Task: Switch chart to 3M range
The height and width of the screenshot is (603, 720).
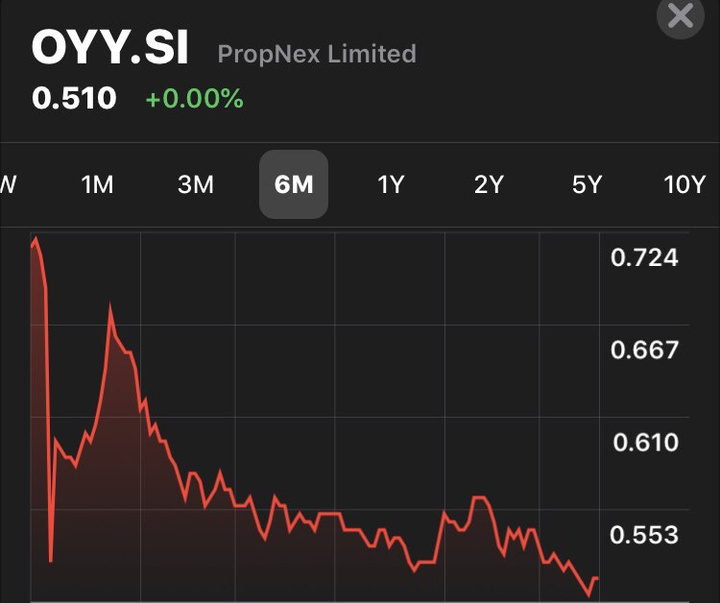Action: [196, 184]
